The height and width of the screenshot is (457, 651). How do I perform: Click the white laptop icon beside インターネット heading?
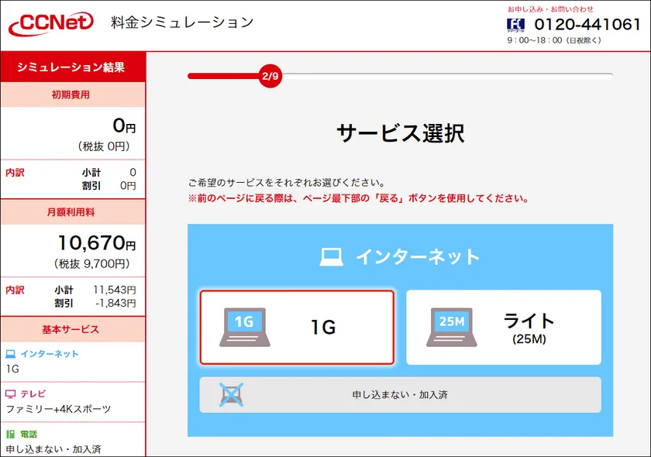331,257
